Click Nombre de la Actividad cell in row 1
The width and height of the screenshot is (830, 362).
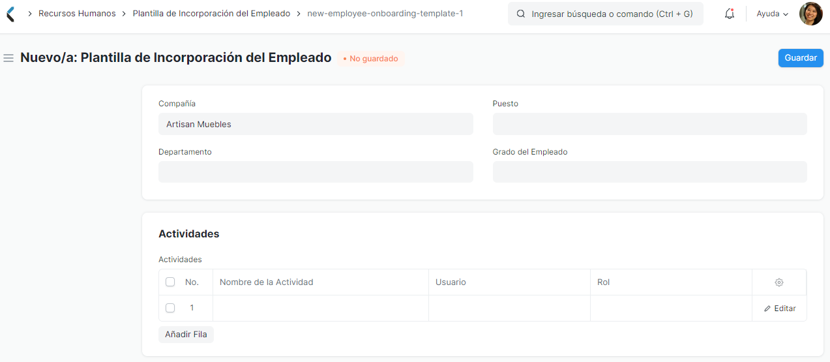321,309
